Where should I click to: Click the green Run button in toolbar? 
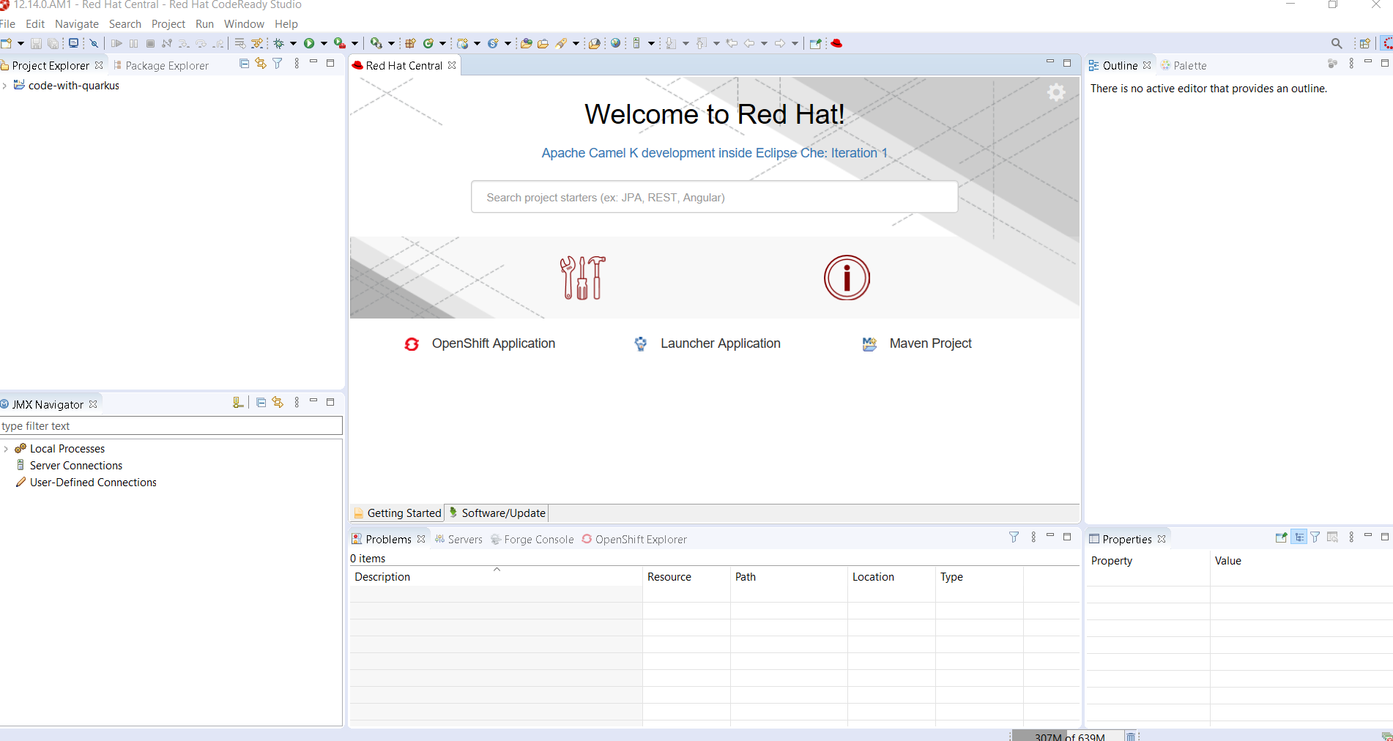(309, 44)
